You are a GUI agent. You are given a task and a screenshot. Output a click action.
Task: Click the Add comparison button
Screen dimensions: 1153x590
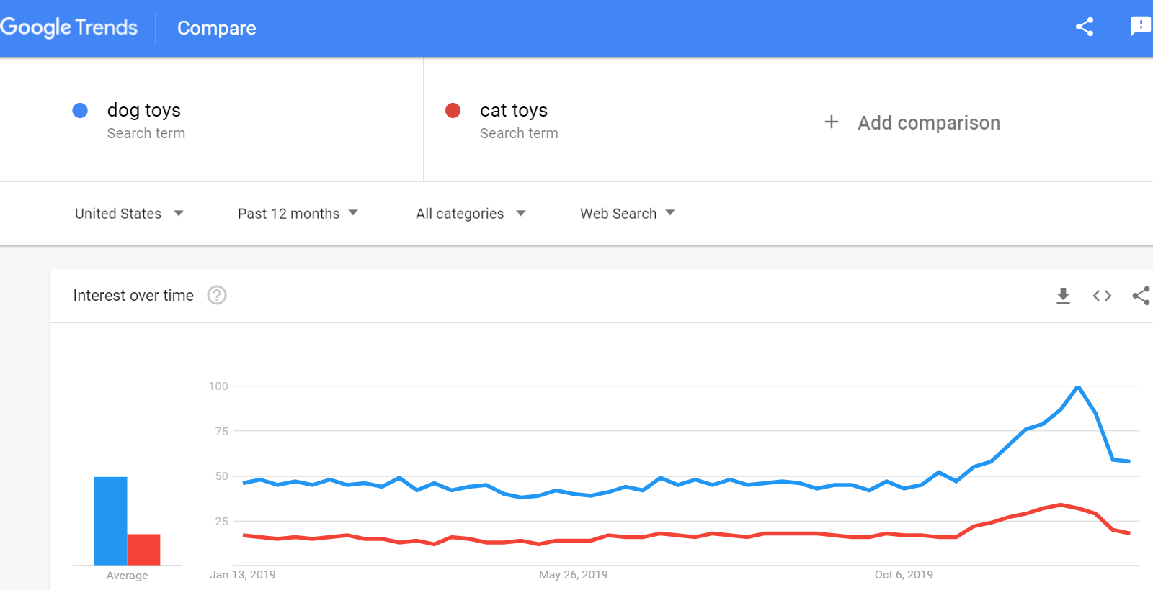(x=928, y=123)
